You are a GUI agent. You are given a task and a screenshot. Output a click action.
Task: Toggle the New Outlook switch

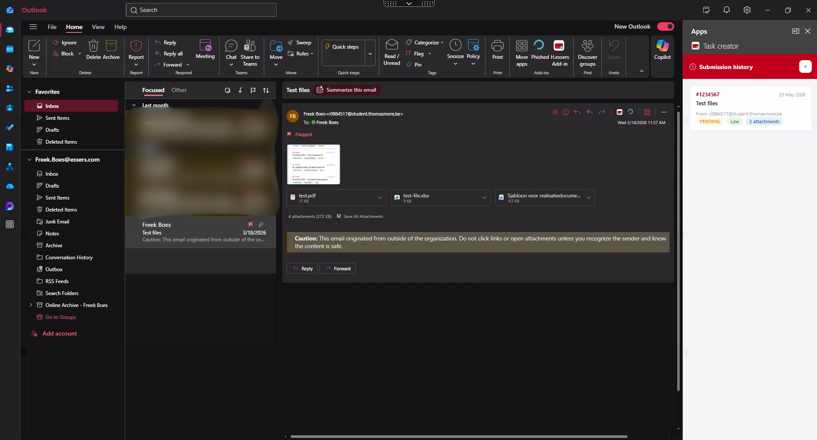[665, 26]
